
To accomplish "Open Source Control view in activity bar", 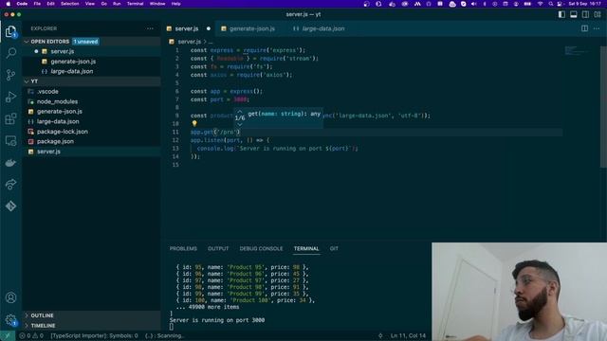I will click(10, 75).
